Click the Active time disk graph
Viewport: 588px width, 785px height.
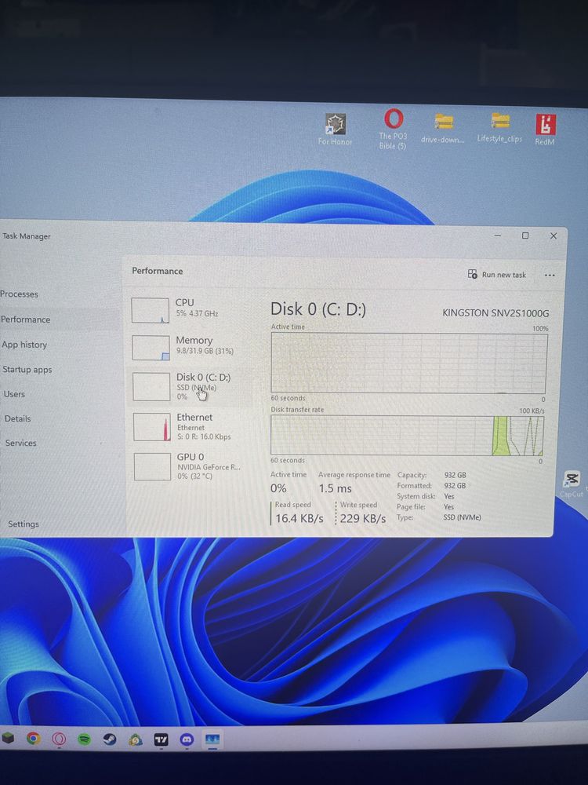coord(409,363)
